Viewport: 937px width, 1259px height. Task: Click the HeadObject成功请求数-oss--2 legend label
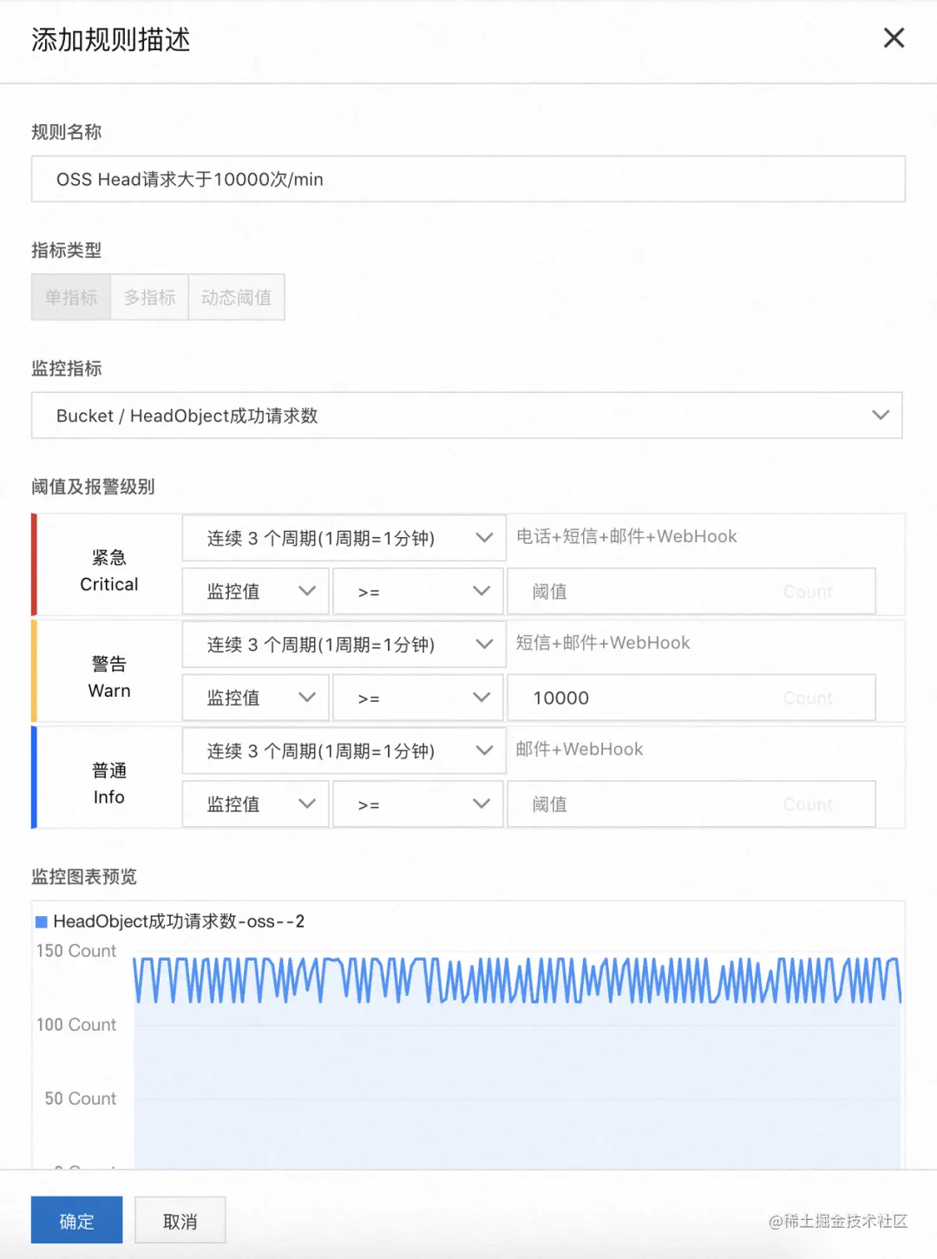click(x=179, y=921)
